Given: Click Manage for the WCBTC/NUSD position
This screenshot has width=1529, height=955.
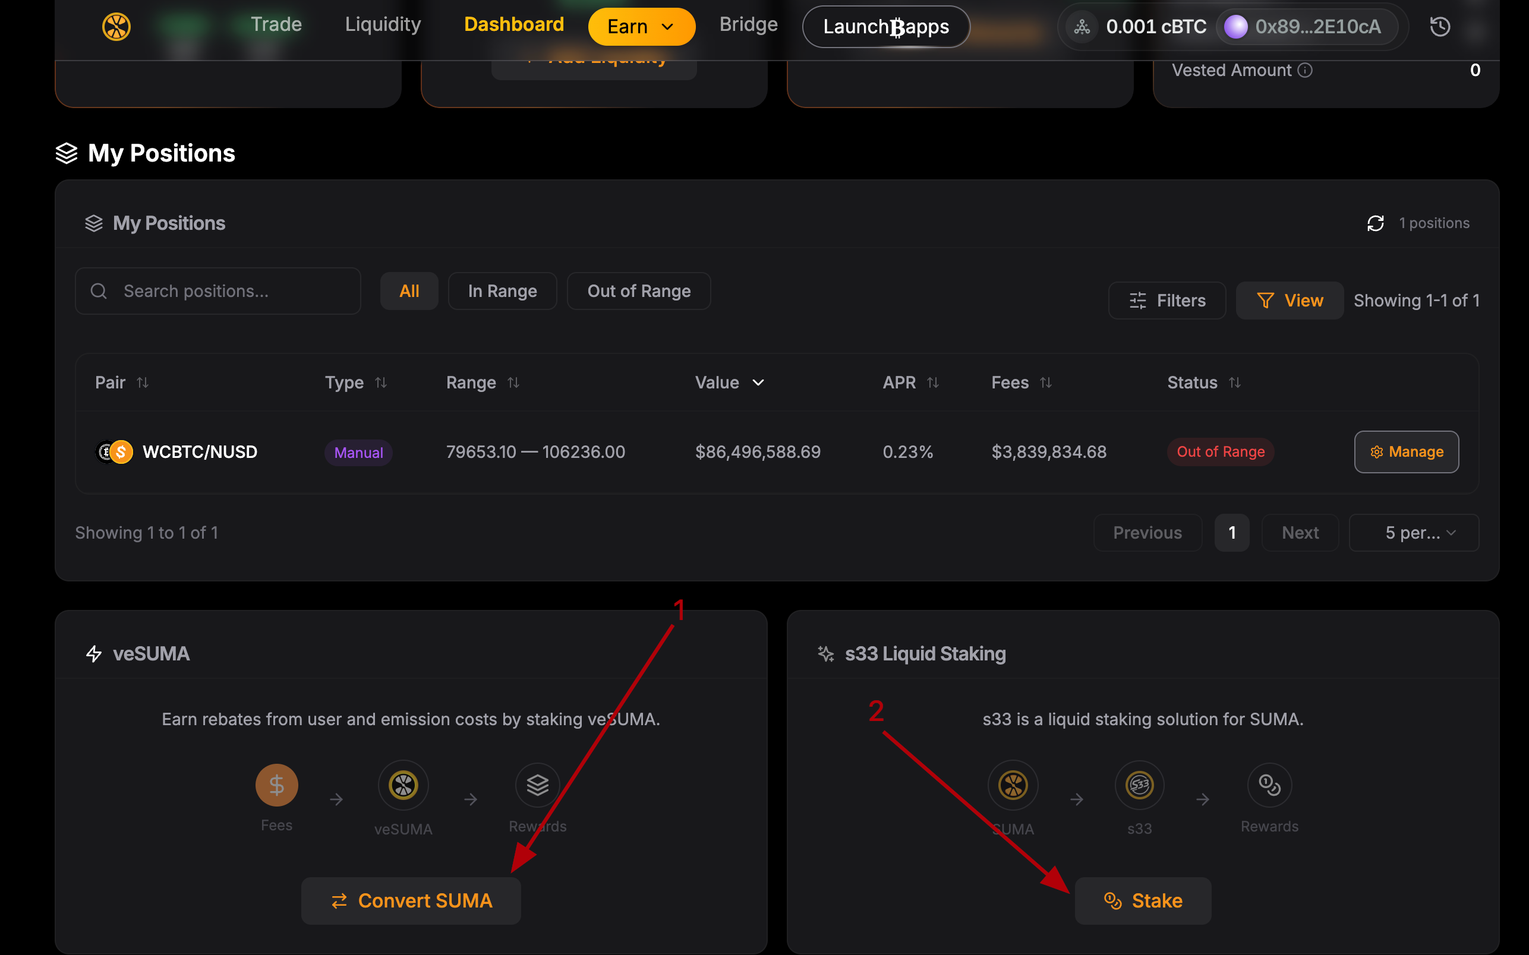Looking at the screenshot, I should [x=1407, y=451].
